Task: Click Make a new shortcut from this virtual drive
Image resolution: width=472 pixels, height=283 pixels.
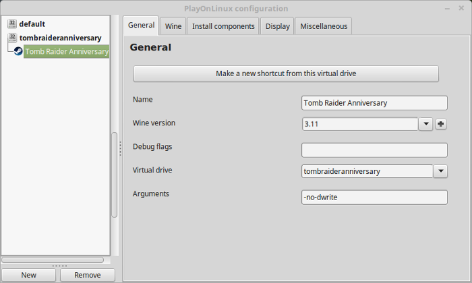Action: pyautogui.click(x=286, y=73)
